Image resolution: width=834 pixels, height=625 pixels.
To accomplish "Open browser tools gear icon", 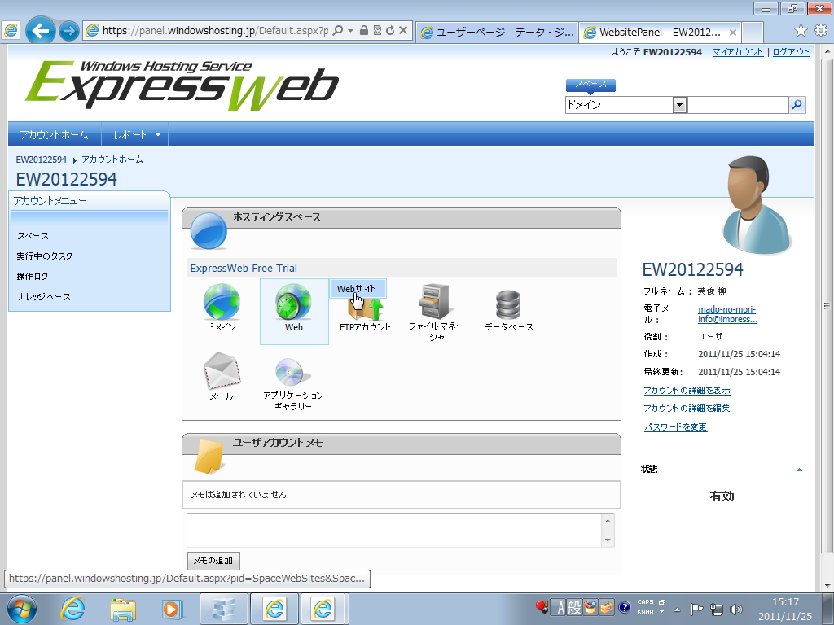I will [x=821, y=30].
